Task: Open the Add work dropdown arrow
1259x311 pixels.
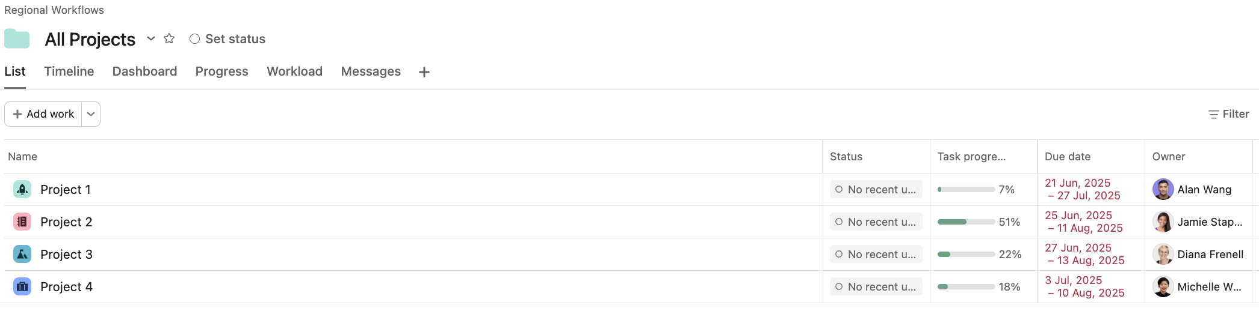Action: pyautogui.click(x=91, y=114)
